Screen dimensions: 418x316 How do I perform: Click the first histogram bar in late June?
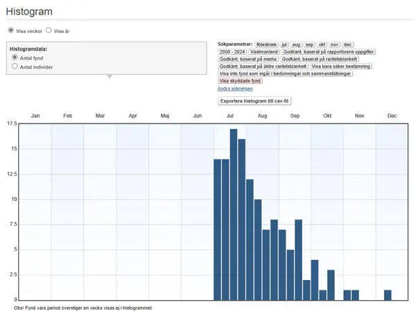click(x=218, y=230)
